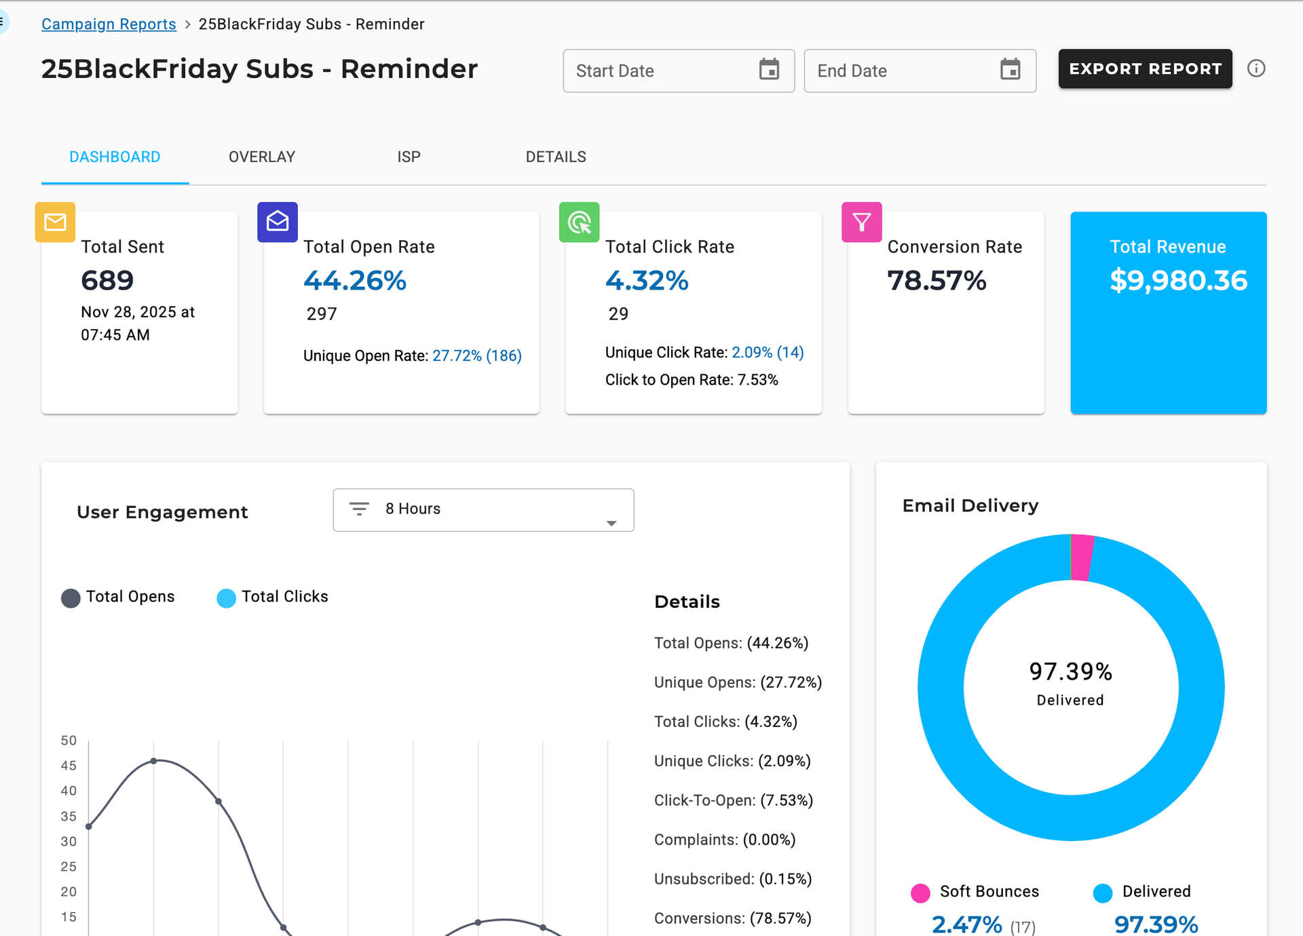
Task: Click the 4.32% Total Click Rate value
Action: 647,280
